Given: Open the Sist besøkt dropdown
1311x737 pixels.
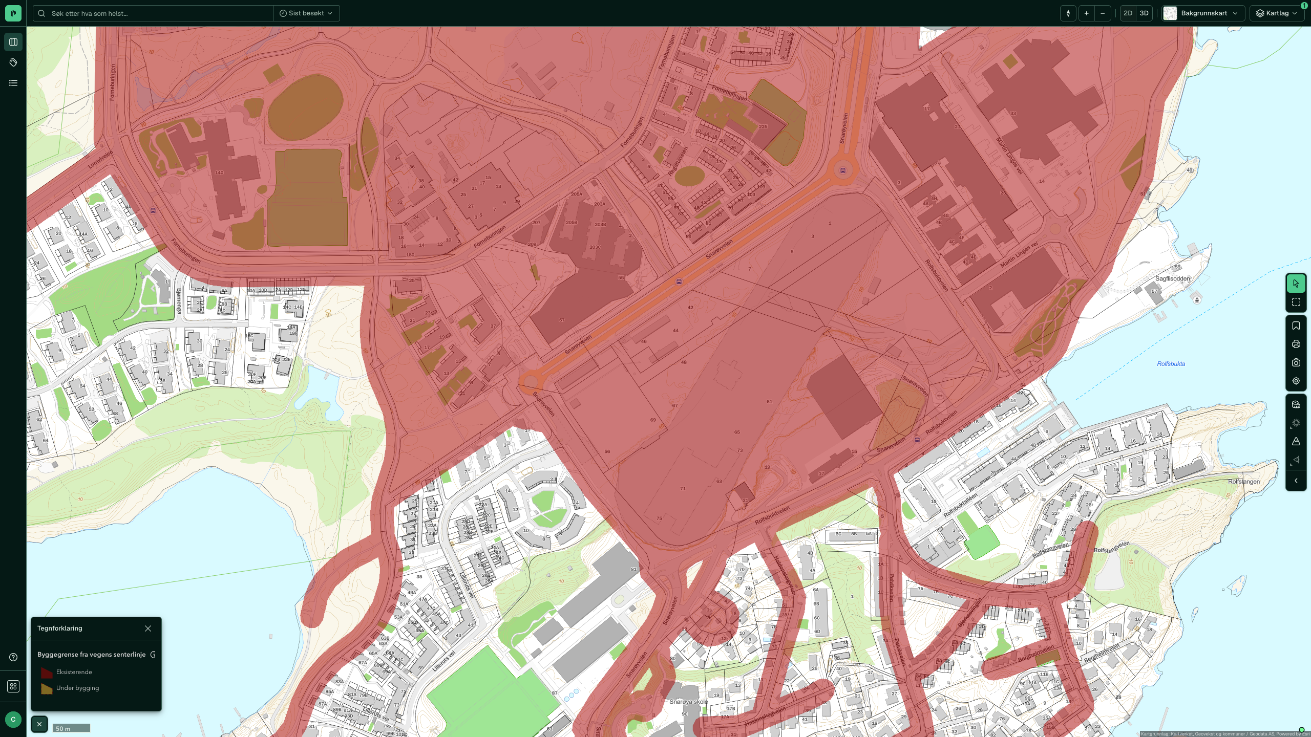Looking at the screenshot, I should click(x=306, y=13).
